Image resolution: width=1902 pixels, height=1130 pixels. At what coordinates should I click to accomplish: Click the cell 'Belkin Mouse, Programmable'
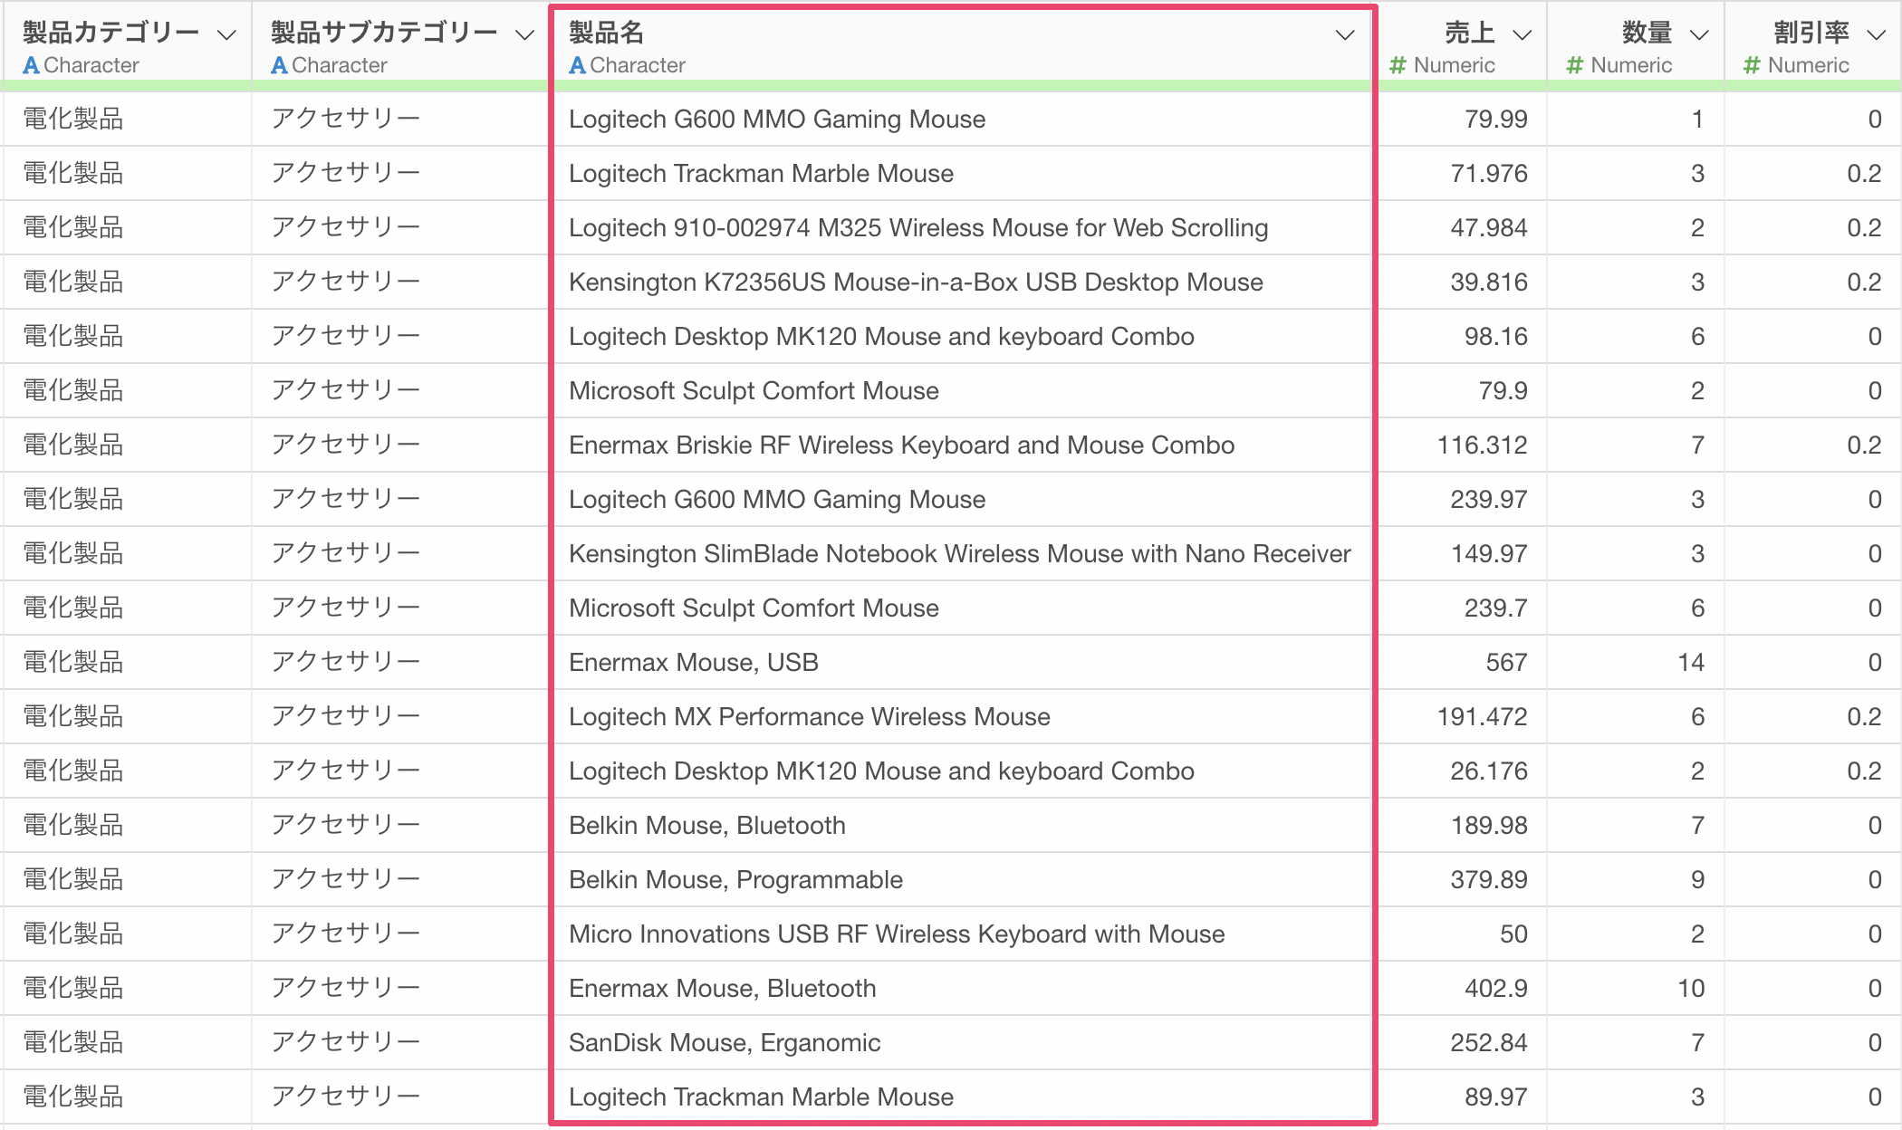coord(735,880)
